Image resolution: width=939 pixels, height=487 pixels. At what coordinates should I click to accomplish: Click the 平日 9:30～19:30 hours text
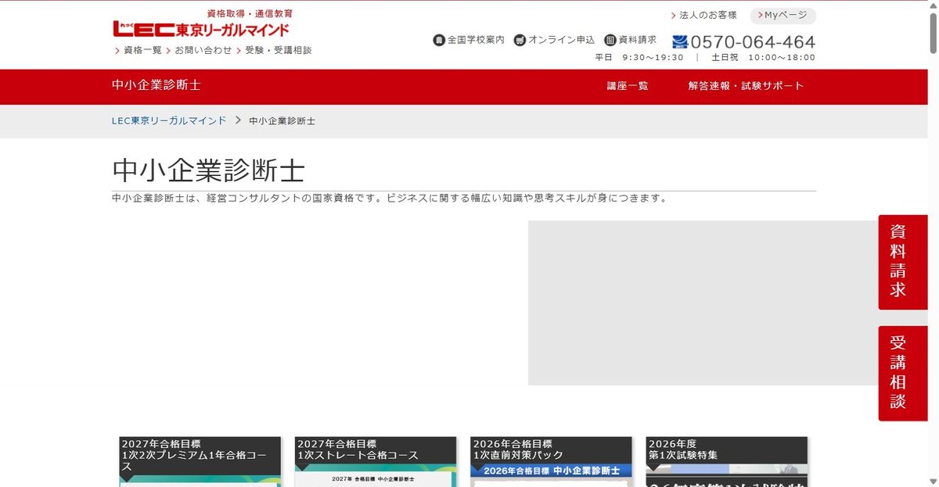[x=639, y=57]
